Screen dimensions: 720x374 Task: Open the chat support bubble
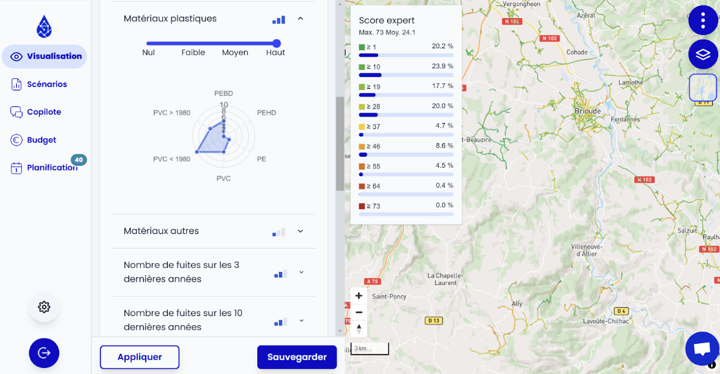(x=702, y=349)
